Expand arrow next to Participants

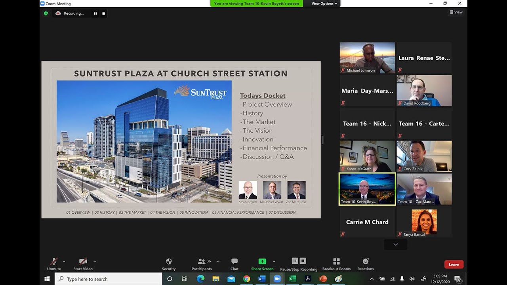(218, 262)
